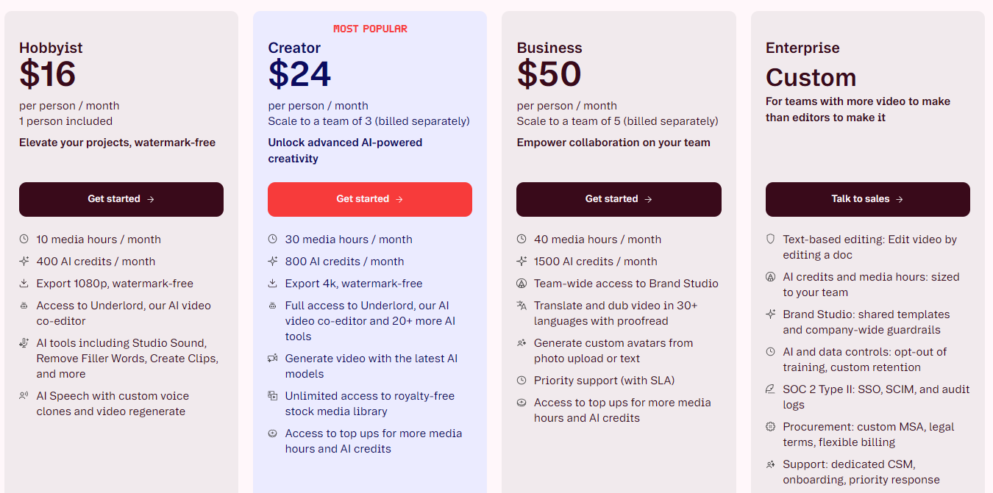The width and height of the screenshot is (993, 493).
Task: Click Get started under Hobbyist plan
Action: point(121,199)
